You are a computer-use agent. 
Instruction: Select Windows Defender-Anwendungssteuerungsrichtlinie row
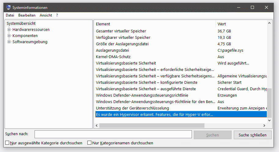pos(181,95)
